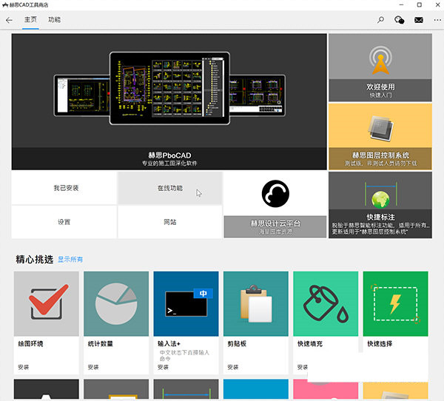Switch to the 主页 tab
Image resolution: width=444 pixels, height=401 pixels.
[30, 20]
